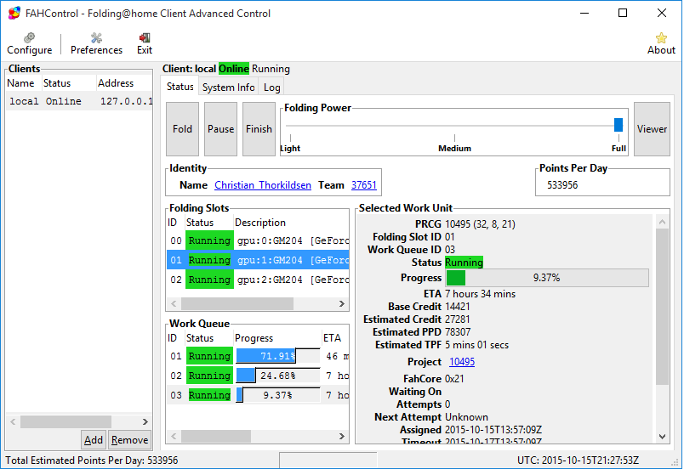The height and width of the screenshot is (469, 684).
Task: Open Preferences from the toolbar
Action: (x=96, y=43)
